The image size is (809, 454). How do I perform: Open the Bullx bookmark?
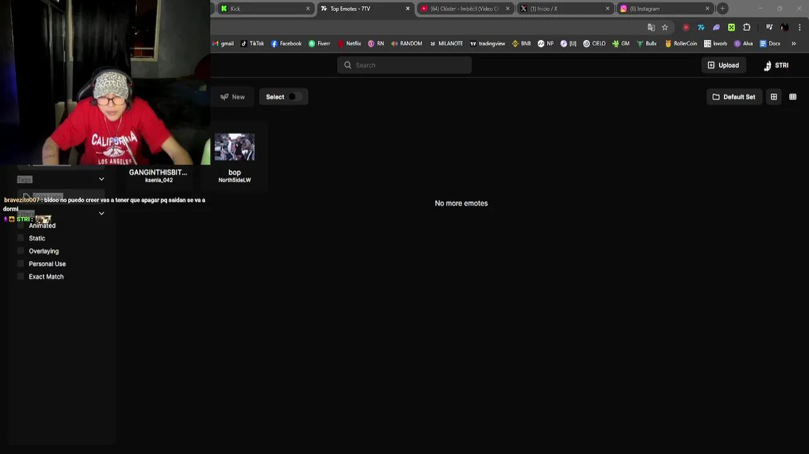(x=646, y=44)
